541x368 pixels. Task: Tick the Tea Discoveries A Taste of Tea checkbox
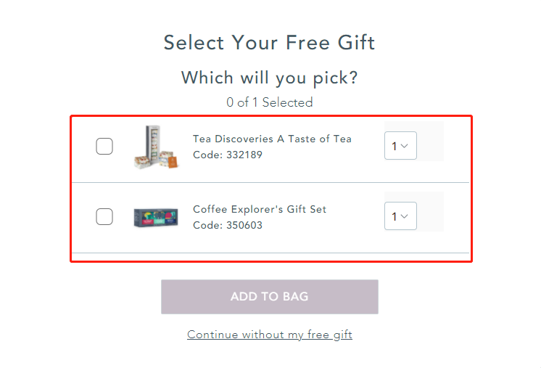[104, 146]
